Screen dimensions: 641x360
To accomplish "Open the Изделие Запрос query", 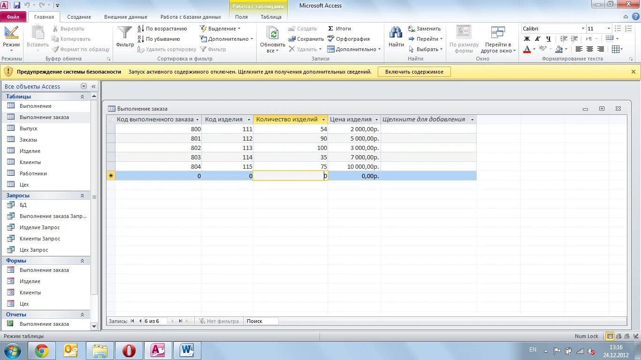I will [39, 227].
